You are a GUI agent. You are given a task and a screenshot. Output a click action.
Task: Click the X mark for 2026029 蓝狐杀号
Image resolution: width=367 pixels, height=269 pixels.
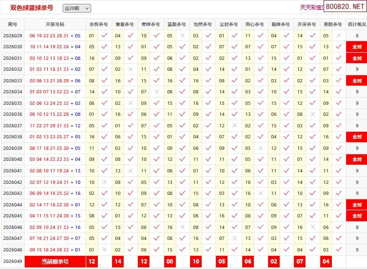tap(182, 36)
